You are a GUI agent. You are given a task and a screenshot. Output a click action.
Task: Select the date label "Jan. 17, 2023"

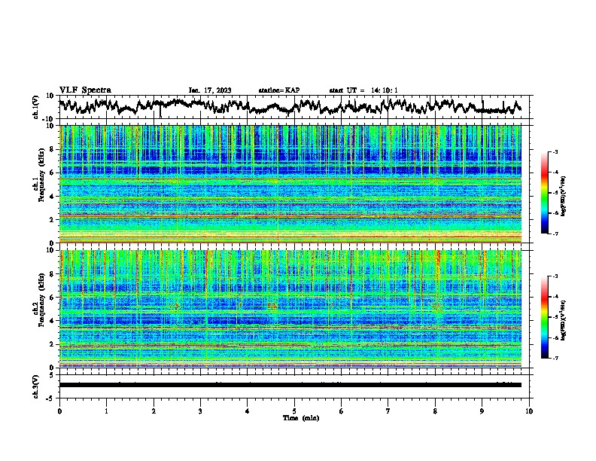coord(210,90)
